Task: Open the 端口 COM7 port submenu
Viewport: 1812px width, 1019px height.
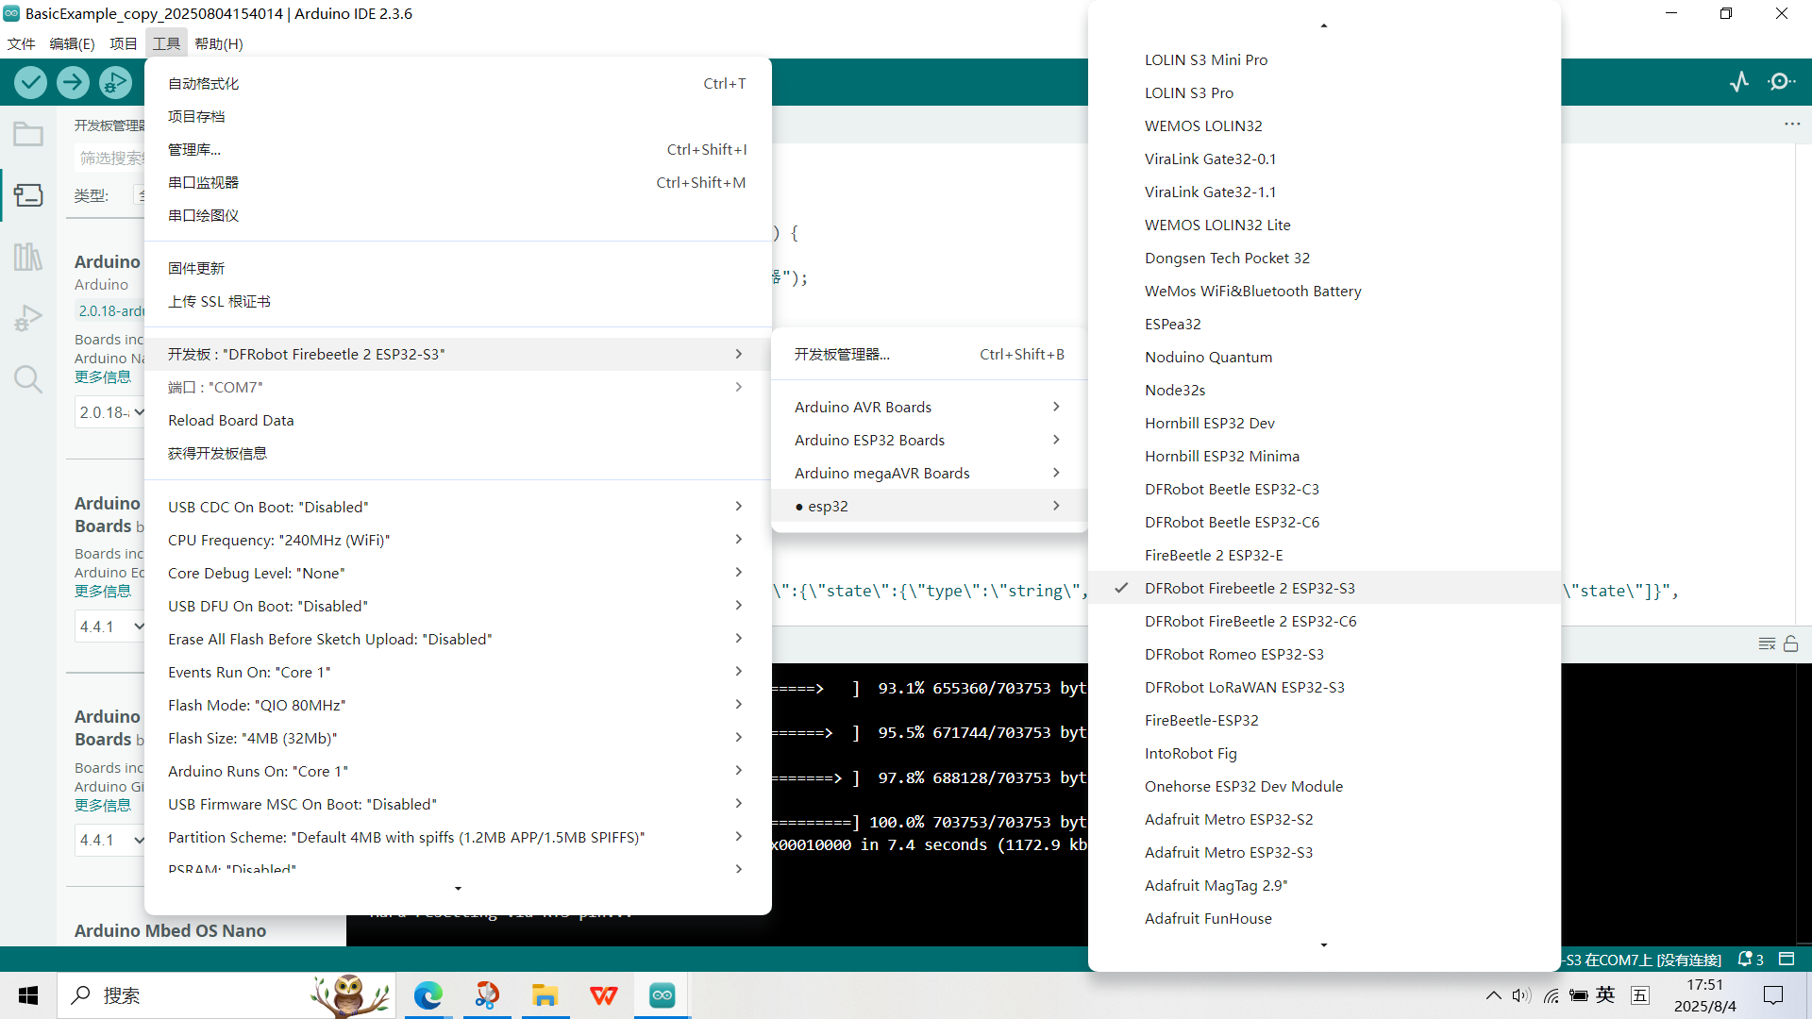Action: (458, 387)
